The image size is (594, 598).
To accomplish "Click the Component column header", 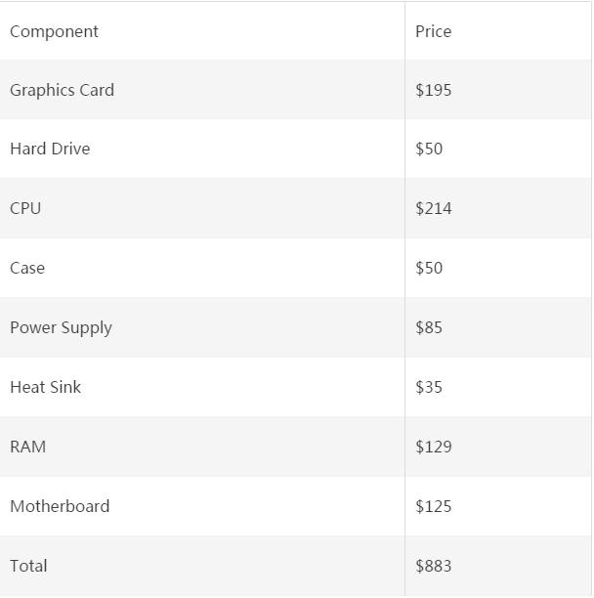I will tap(55, 31).
